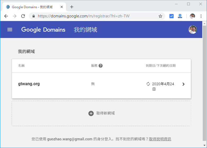Click the plus icon for 取得新網域

click(x=91, y=113)
